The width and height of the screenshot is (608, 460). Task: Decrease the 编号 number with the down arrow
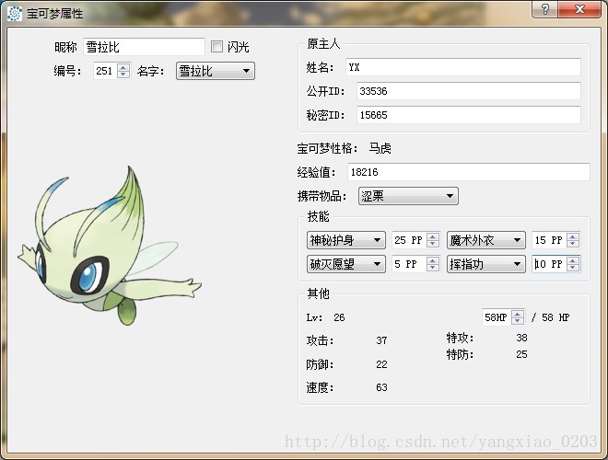pyautogui.click(x=123, y=75)
